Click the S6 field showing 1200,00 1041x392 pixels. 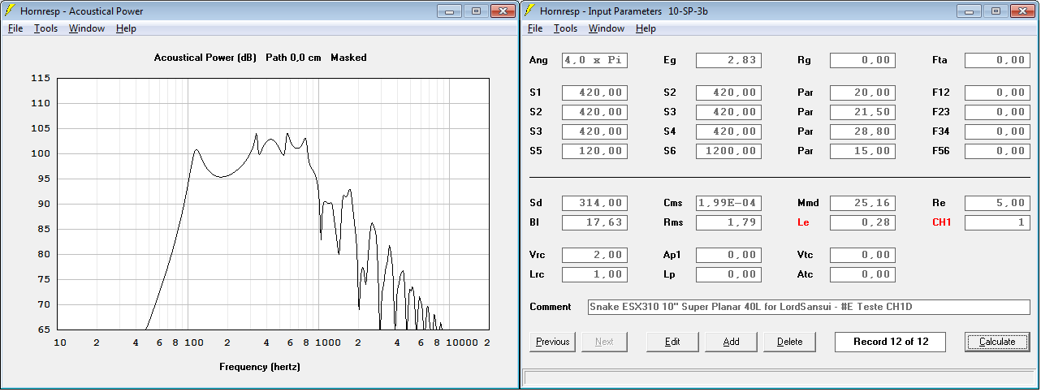728,151
